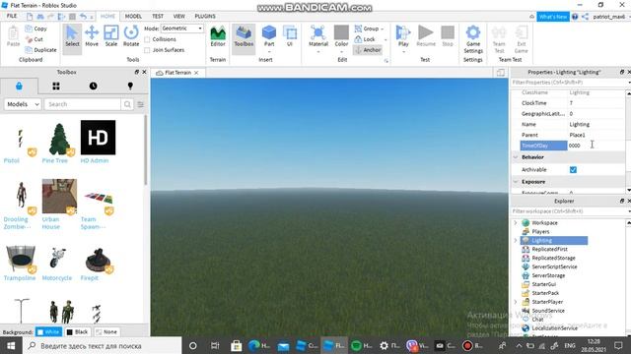This screenshot has height=354, width=631.
Task: Click the Windows Start button
Action: (x=11, y=345)
